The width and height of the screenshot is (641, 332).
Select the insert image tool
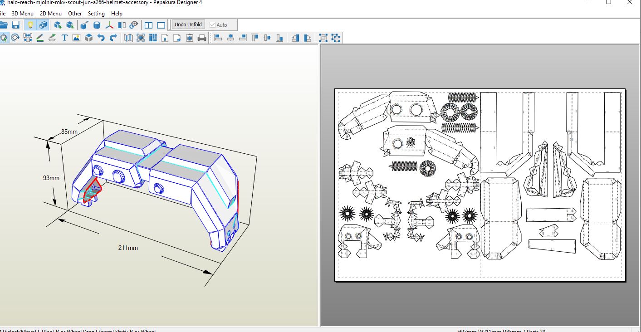pos(76,38)
